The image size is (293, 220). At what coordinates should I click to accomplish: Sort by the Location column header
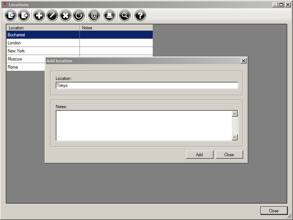[43, 28]
